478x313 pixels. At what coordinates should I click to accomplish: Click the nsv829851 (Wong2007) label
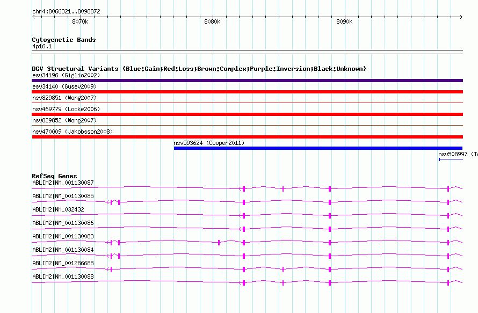[x=64, y=98]
